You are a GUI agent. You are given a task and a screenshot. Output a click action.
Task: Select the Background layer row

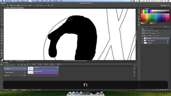pos(155,43)
